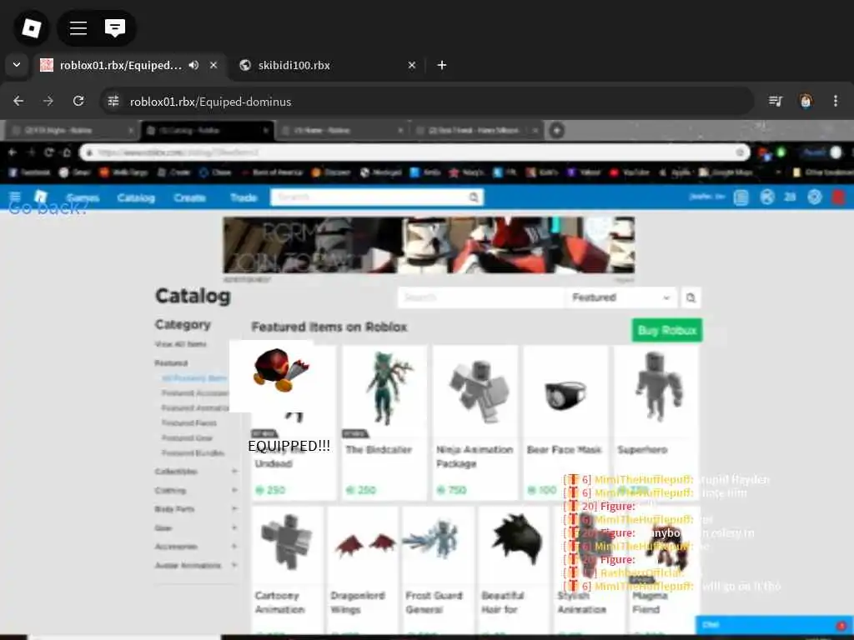Focus the roblox01.rbx/Equiped-dominus address bar
Screen dimensions: 854x640
pos(427,101)
